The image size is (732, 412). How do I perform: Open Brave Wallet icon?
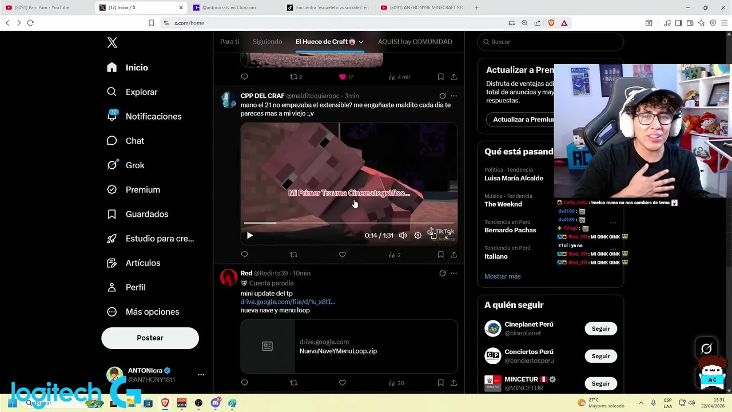(x=690, y=23)
